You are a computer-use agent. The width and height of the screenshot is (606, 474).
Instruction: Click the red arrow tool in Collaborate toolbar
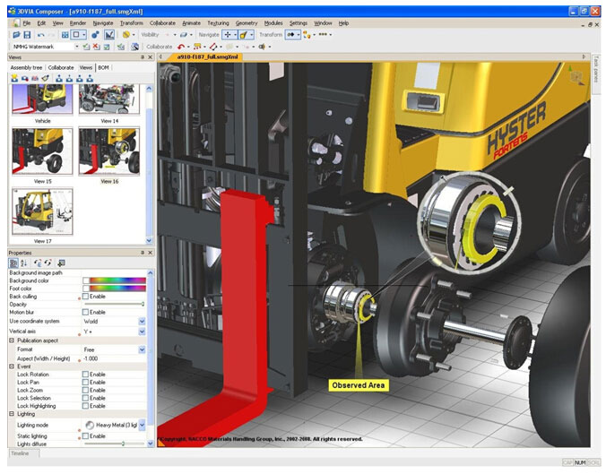click(x=182, y=47)
